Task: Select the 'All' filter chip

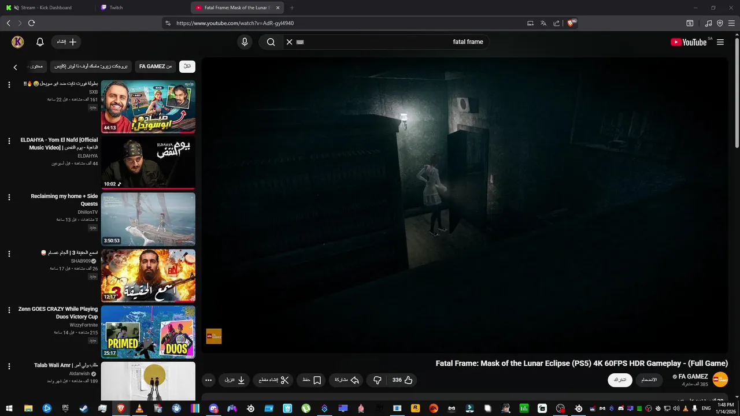Action: 187,66
